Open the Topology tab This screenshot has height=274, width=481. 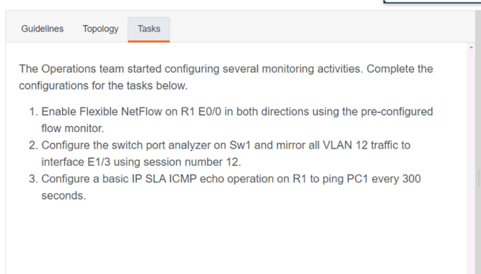pyautogui.click(x=101, y=29)
